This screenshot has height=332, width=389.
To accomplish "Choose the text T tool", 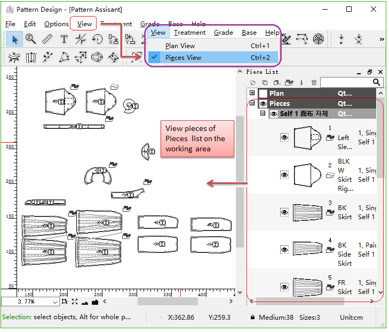I will click(63, 38).
